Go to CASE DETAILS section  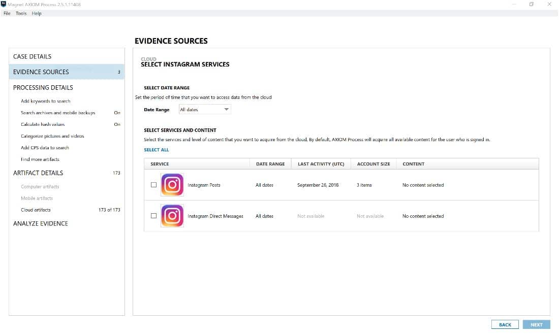click(32, 57)
